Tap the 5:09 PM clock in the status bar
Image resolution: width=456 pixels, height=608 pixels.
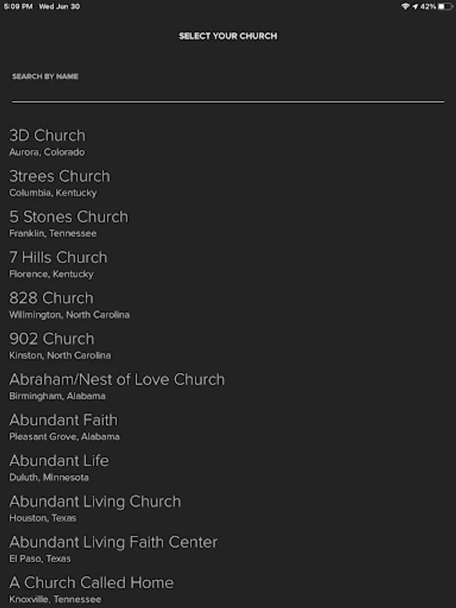18,6
